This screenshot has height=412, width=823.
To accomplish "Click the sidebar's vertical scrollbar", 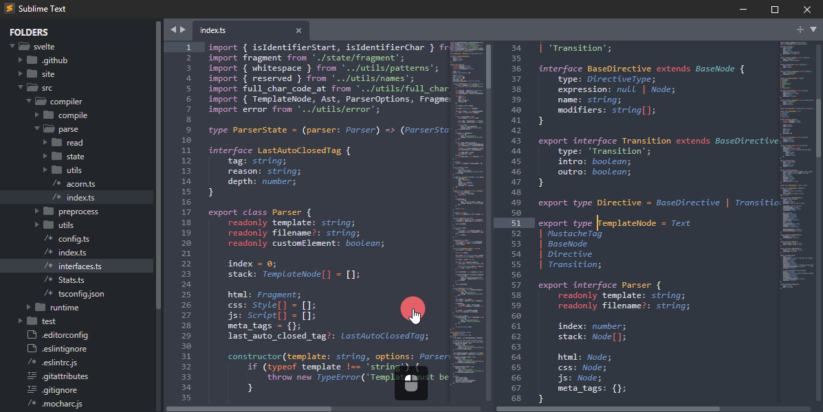I will coord(158,165).
